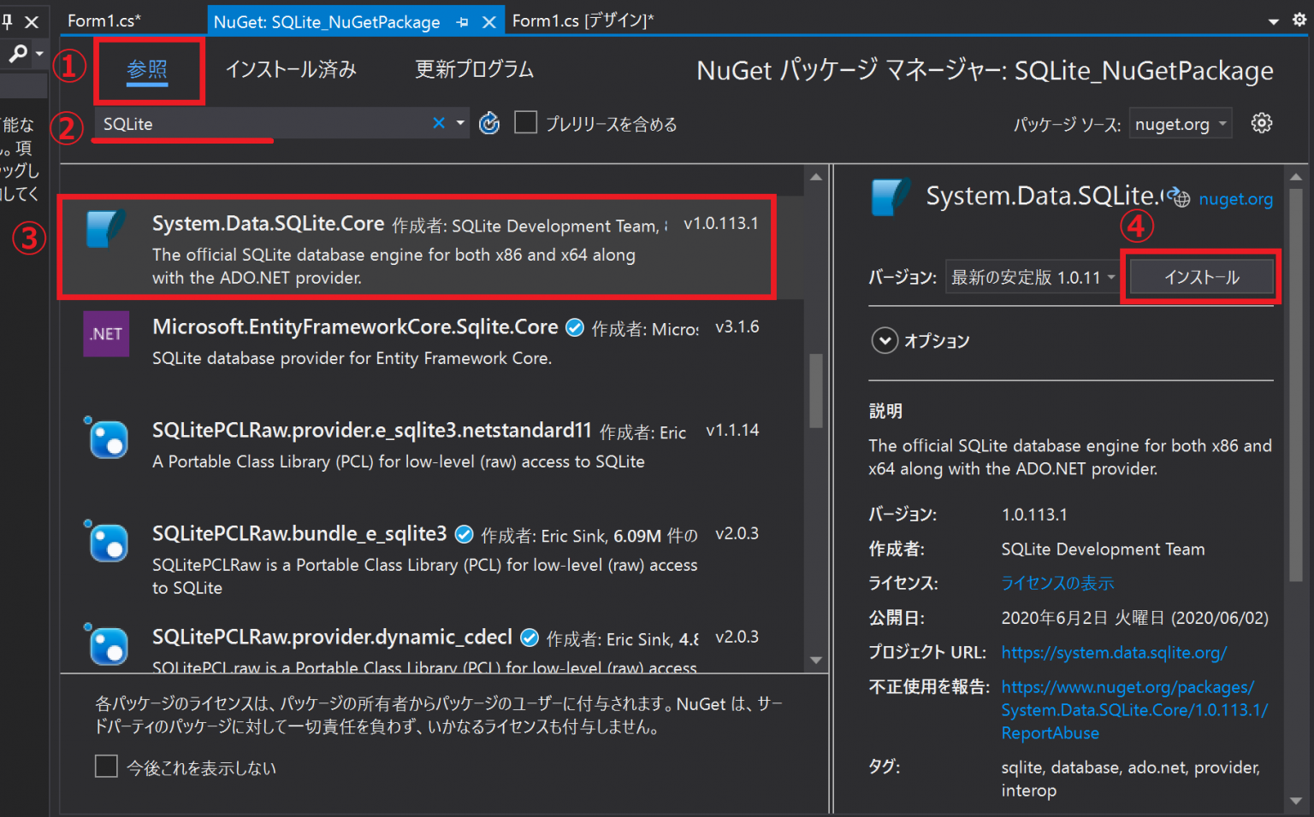Image resolution: width=1314 pixels, height=817 pixels.
Task: Toggle the pin on the NuGet tab
Action: coord(463,21)
